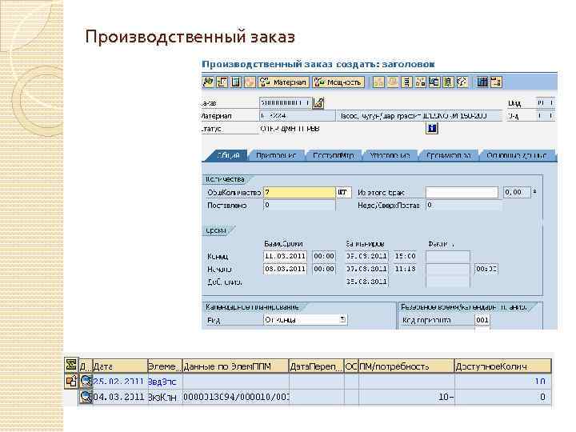This screenshot has height=432, width=576.
Task: Click the dark blue grid toolbar icon
Action: click(482, 82)
